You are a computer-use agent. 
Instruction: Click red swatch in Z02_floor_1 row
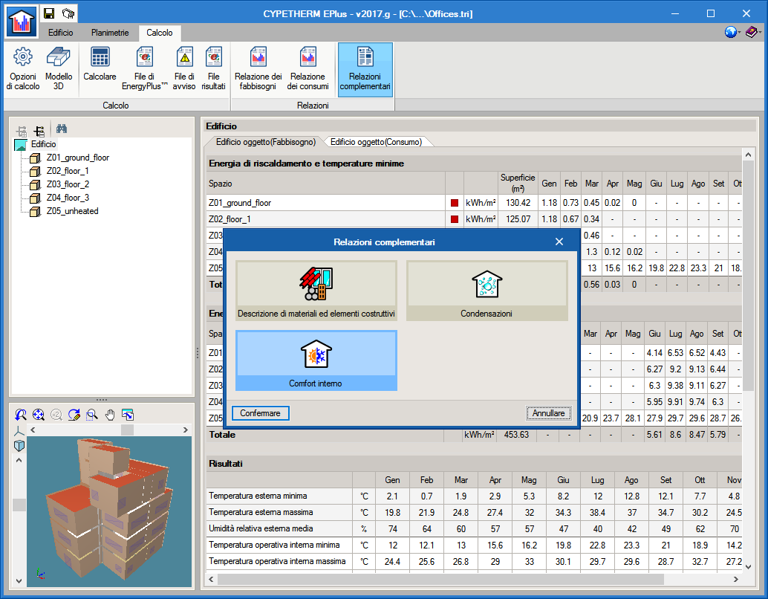[455, 219]
